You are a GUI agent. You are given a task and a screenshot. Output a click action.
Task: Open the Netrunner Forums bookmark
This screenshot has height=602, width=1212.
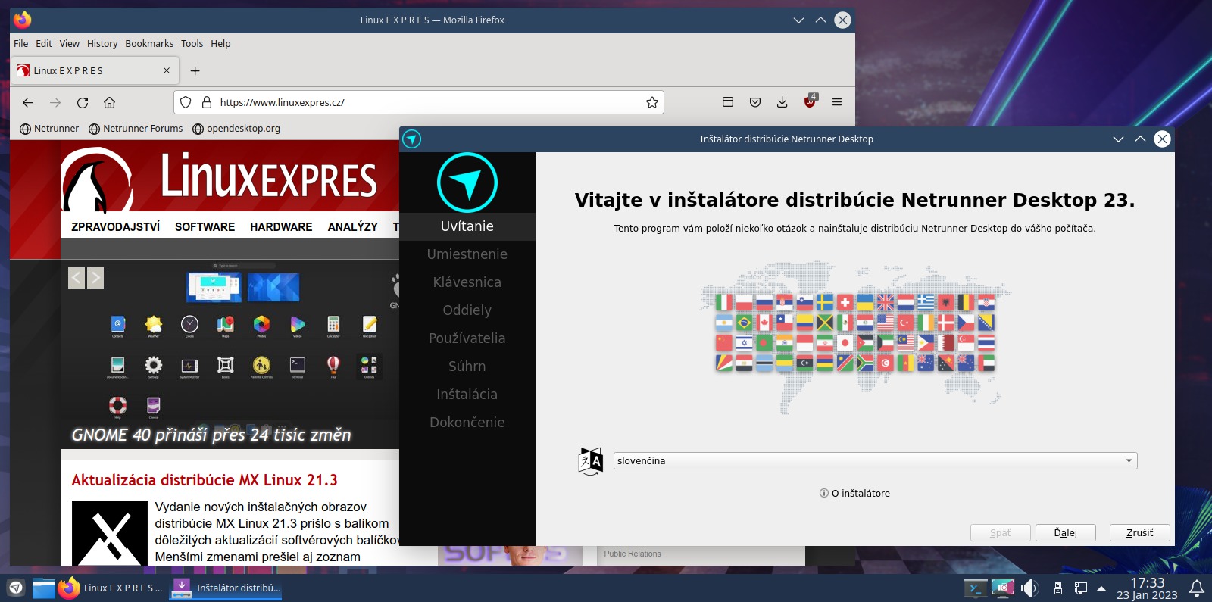click(x=136, y=129)
